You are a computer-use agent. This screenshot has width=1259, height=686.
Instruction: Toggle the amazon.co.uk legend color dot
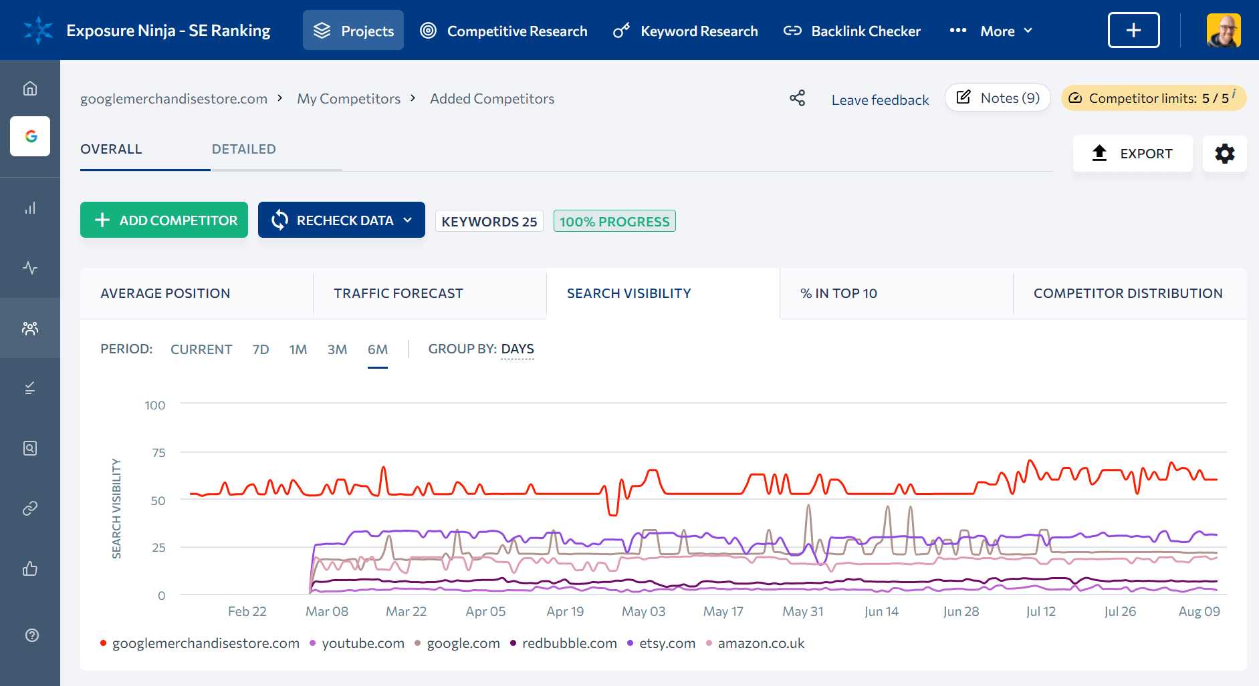pyautogui.click(x=709, y=643)
